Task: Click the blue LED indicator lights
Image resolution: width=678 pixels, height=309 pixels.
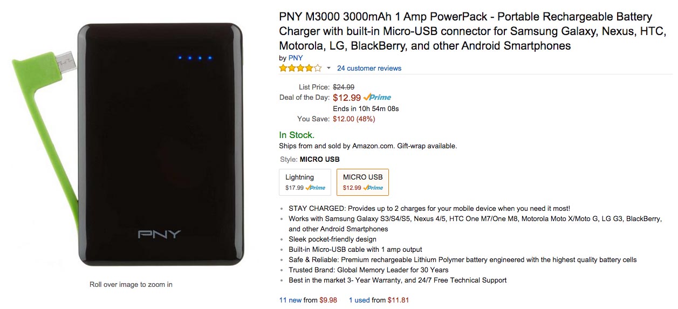Action: [195, 58]
